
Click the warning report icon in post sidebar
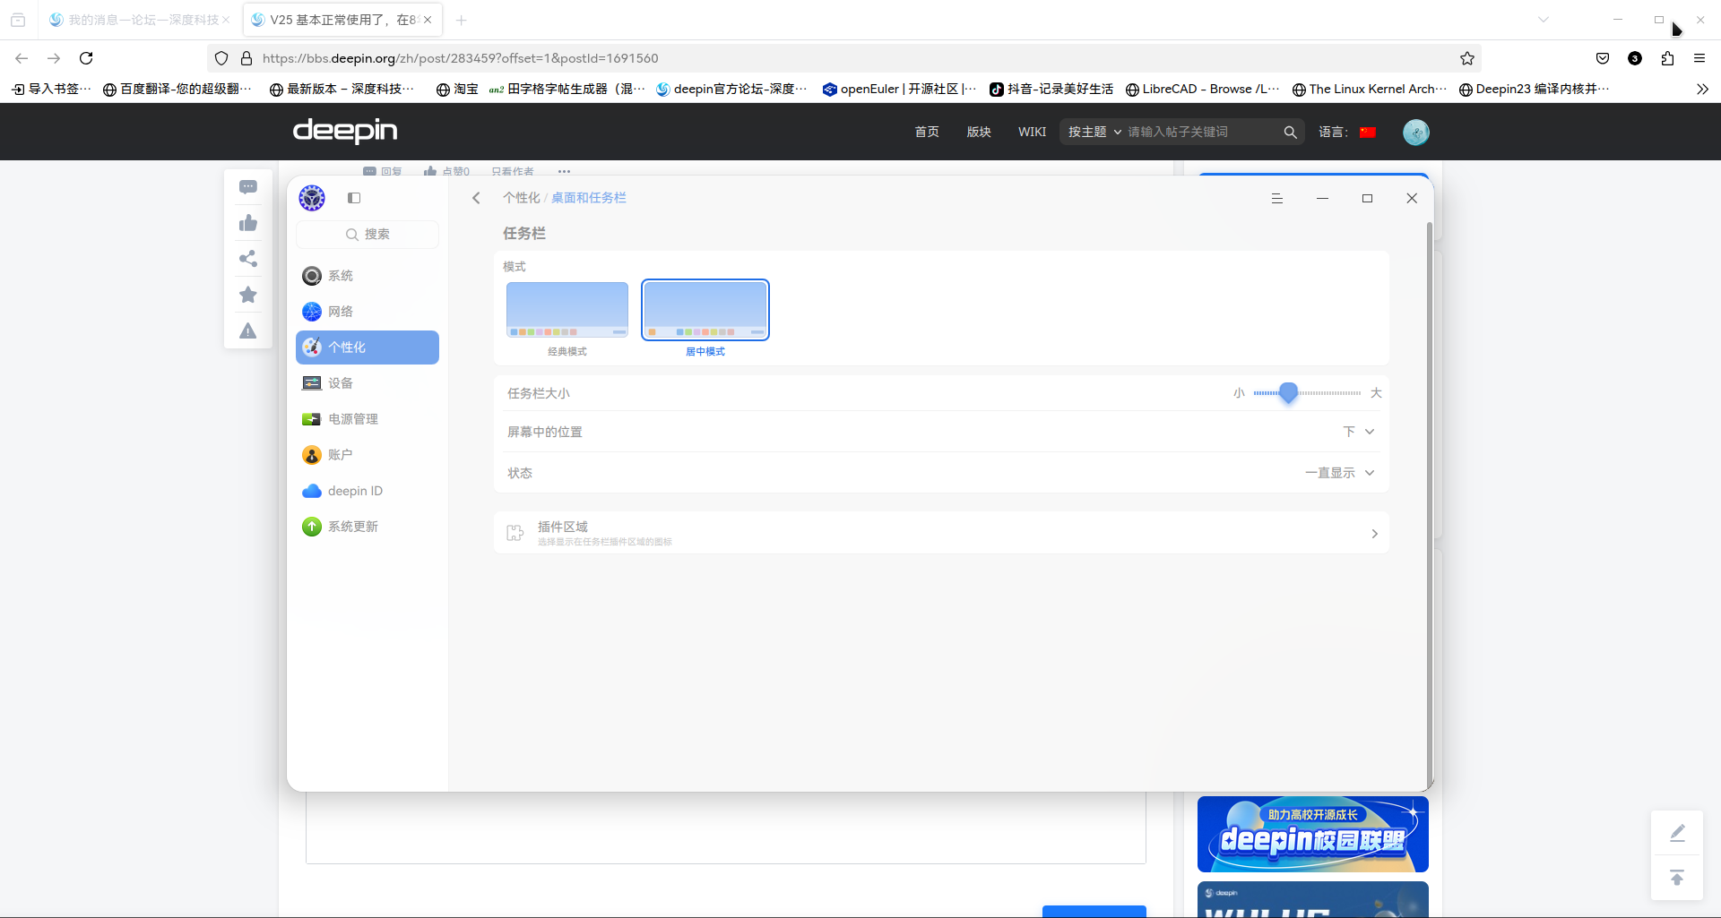(248, 331)
